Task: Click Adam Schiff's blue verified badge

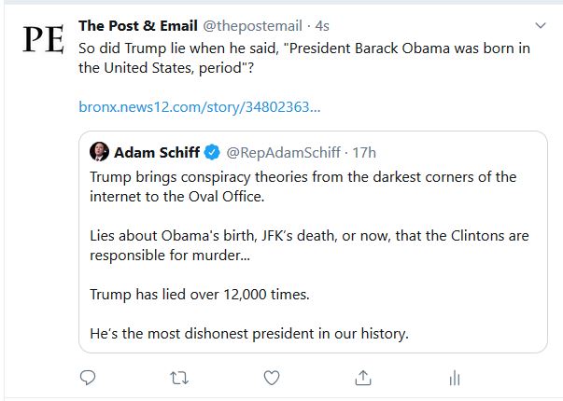Action: [212, 152]
